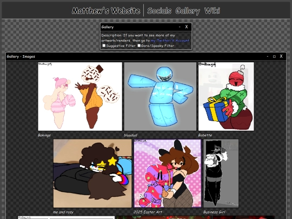Open the Bakings artwork thumbnail

point(80,96)
